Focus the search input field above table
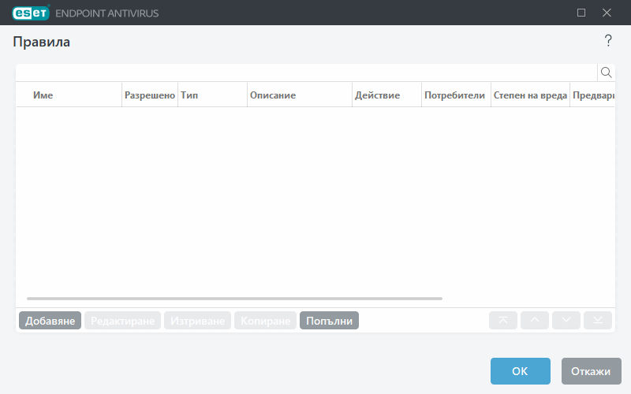 [x=306, y=72]
